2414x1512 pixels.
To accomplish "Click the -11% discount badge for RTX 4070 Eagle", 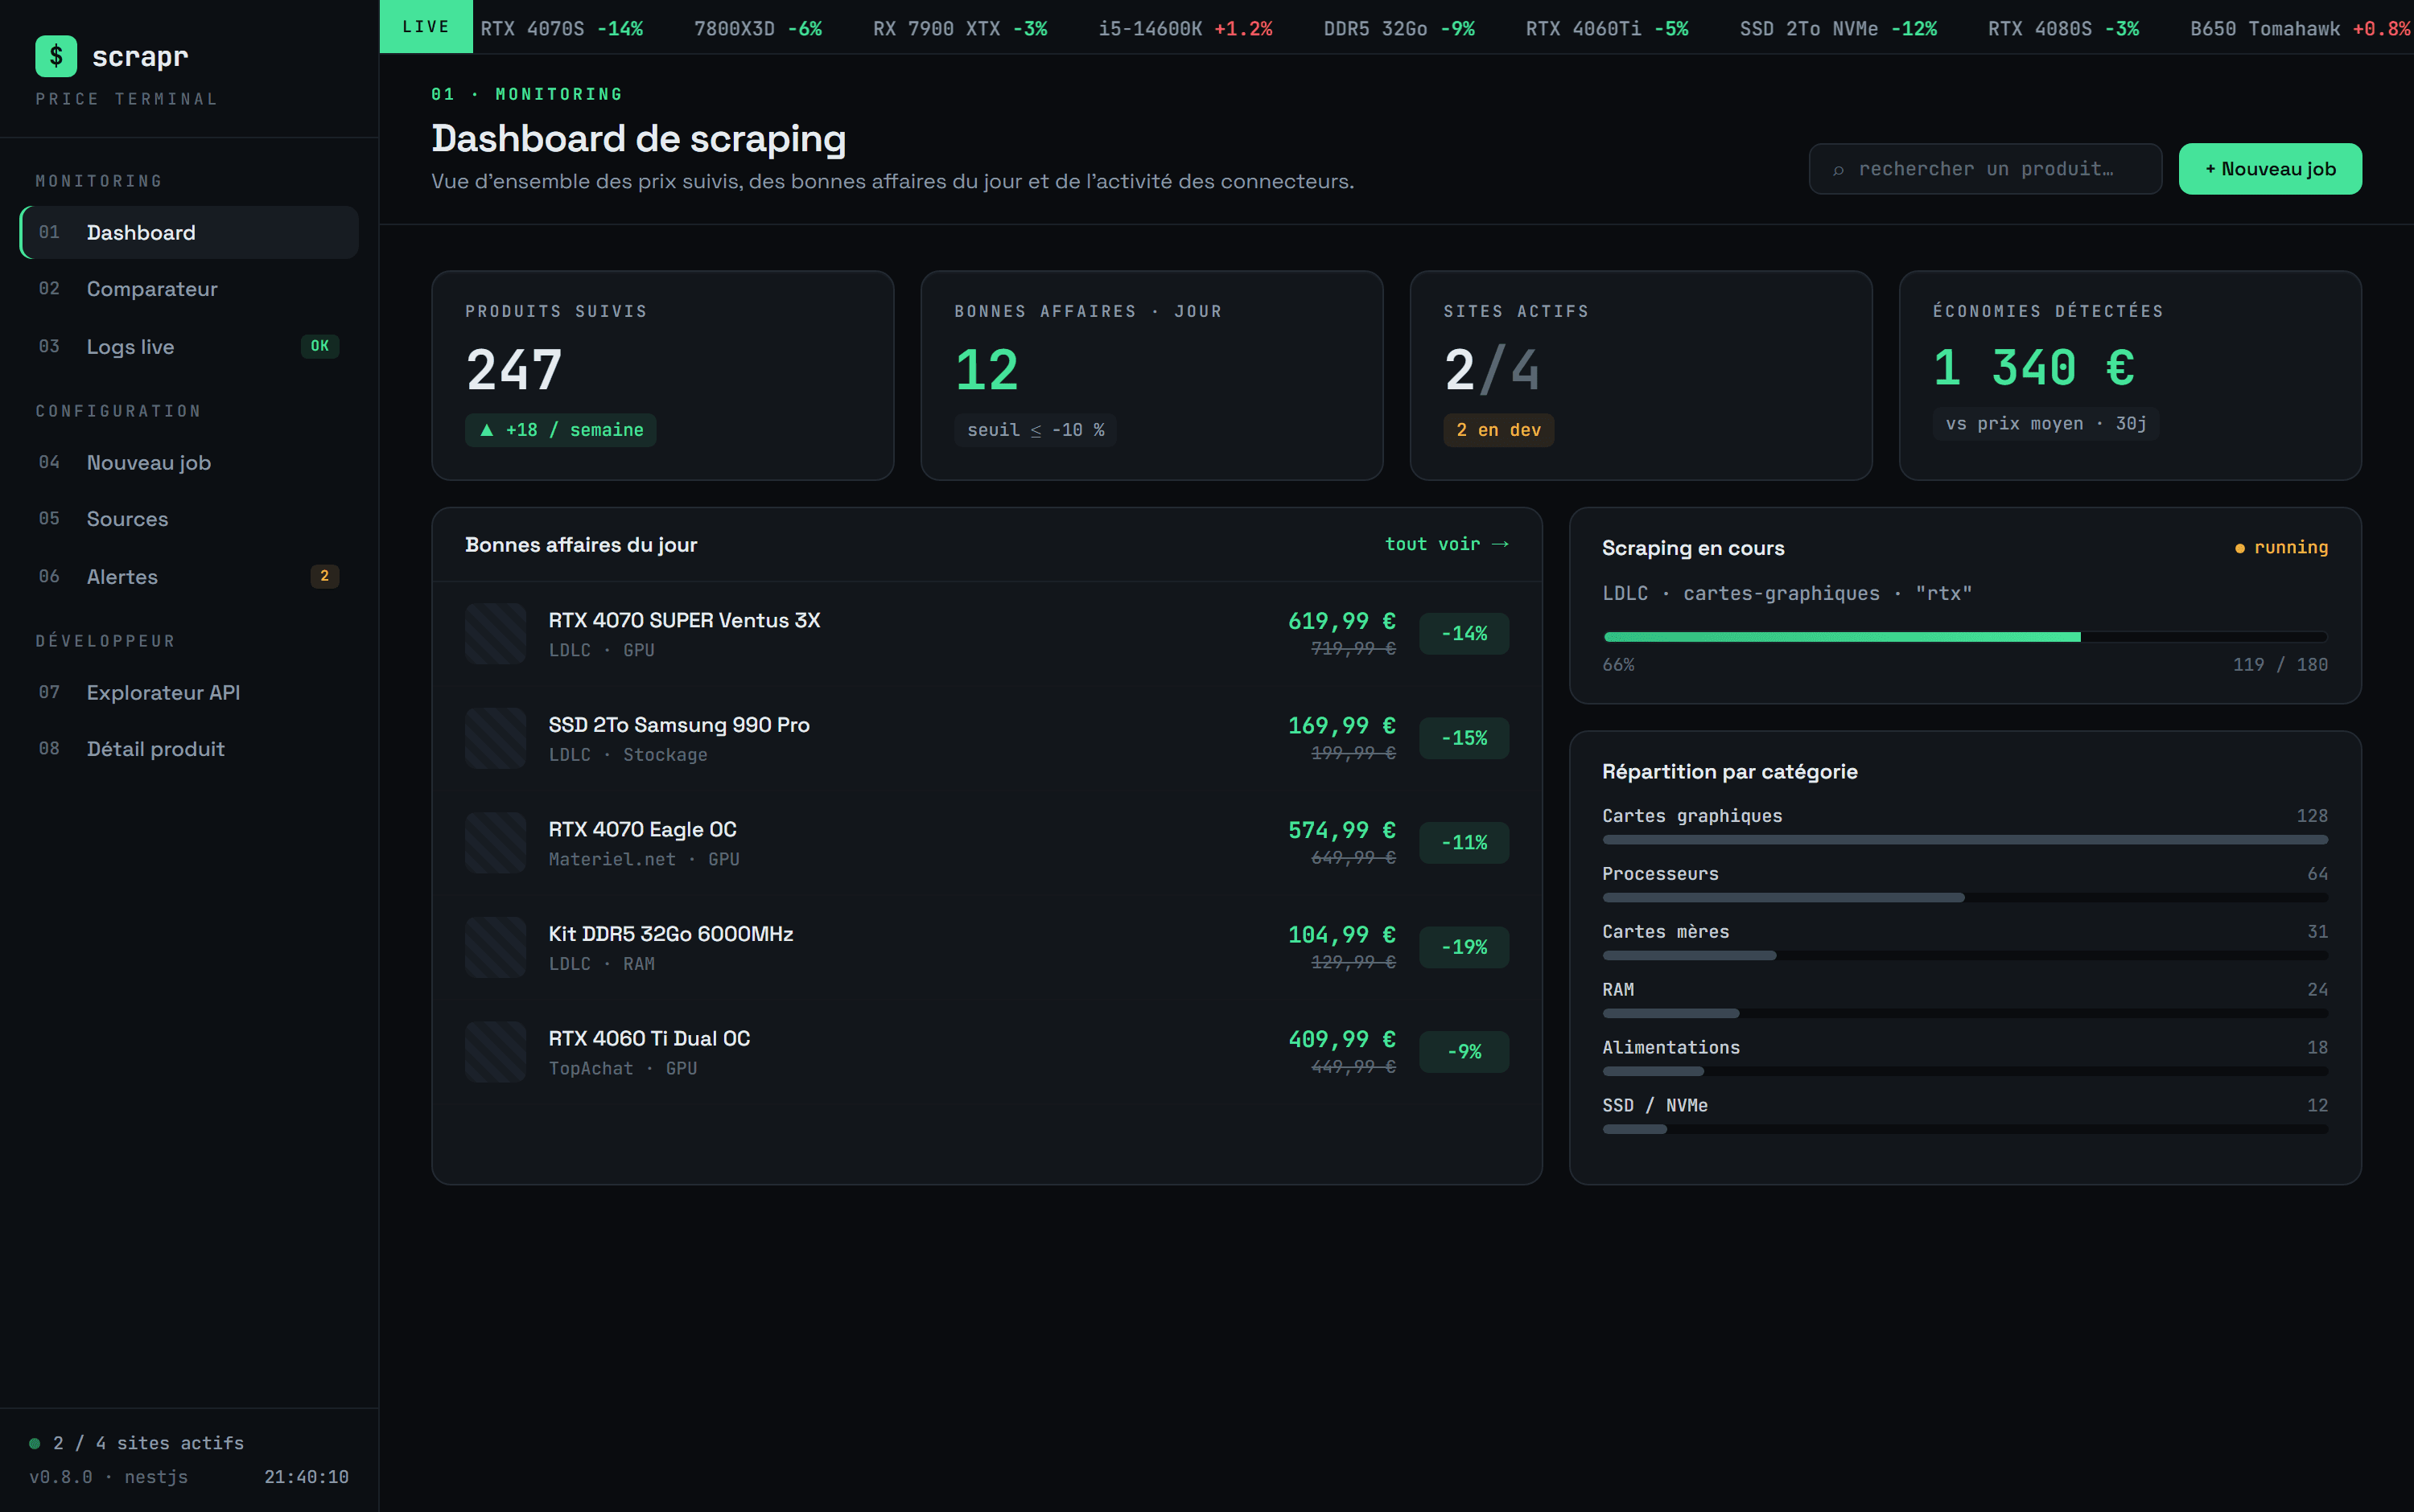I will pyautogui.click(x=1464, y=842).
